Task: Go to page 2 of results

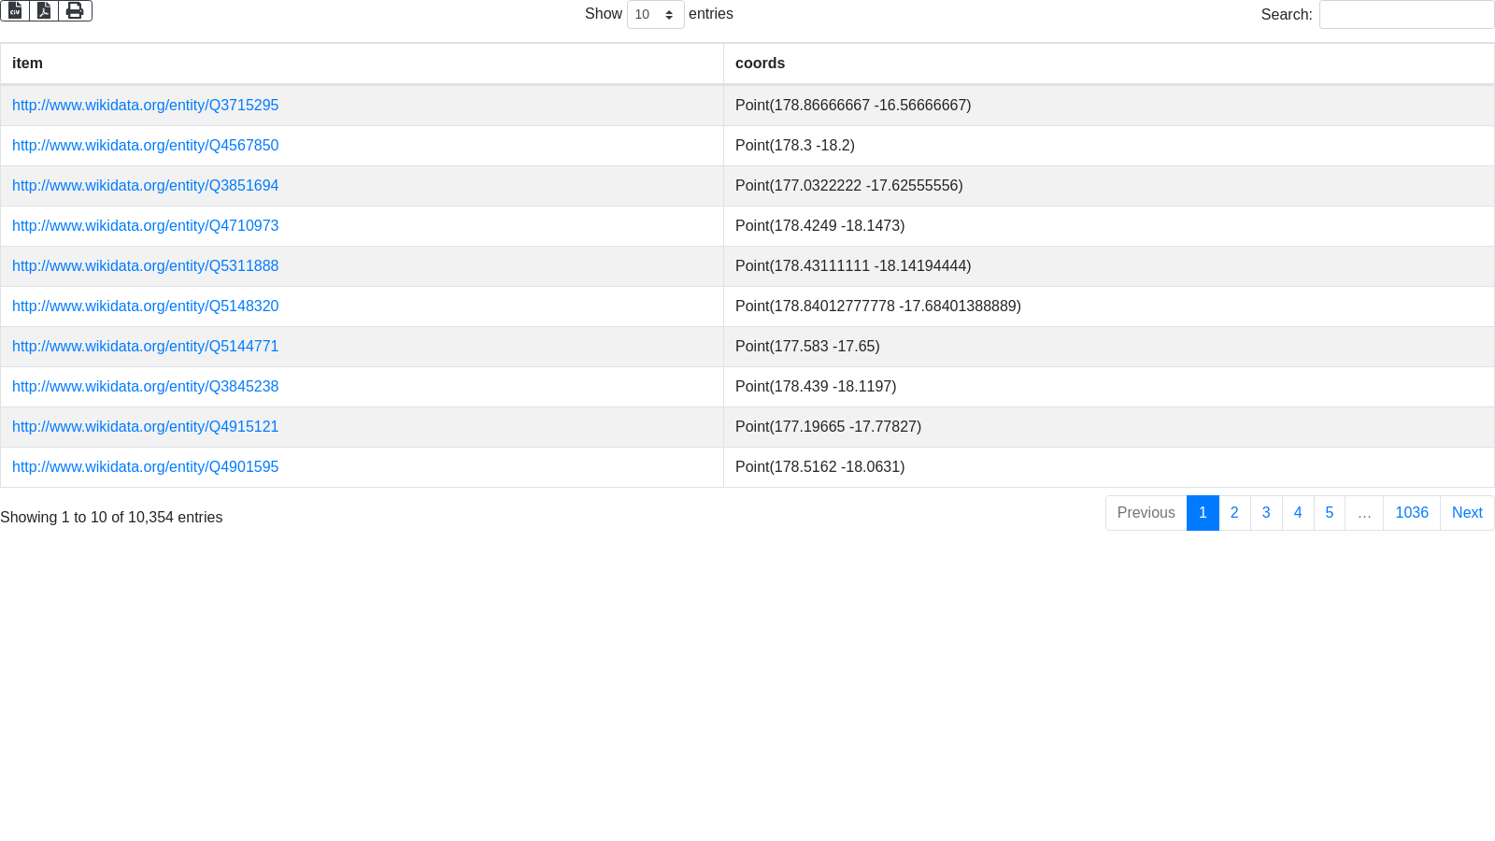Action: [x=1234, y=513]
